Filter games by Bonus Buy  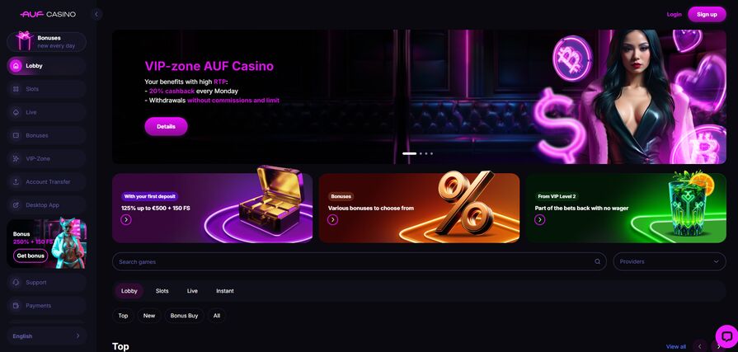(184, 316)
